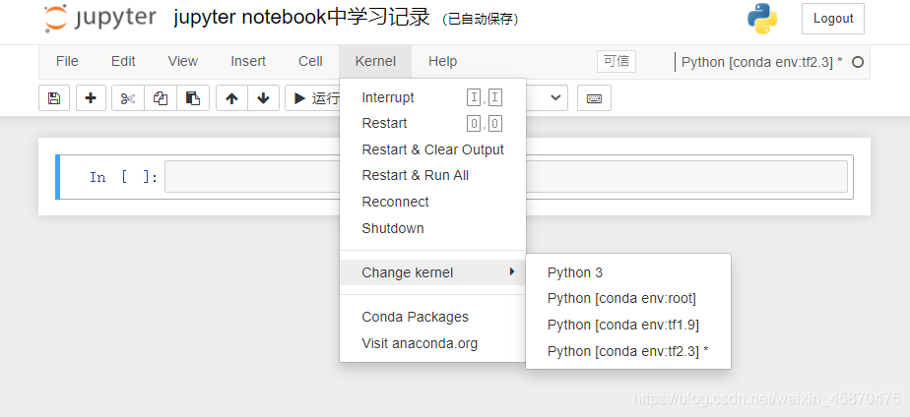Select Python [conda env:tf1.9] kernel
The width and height of the screenshot is (910, 417).
tap(622, 325)
